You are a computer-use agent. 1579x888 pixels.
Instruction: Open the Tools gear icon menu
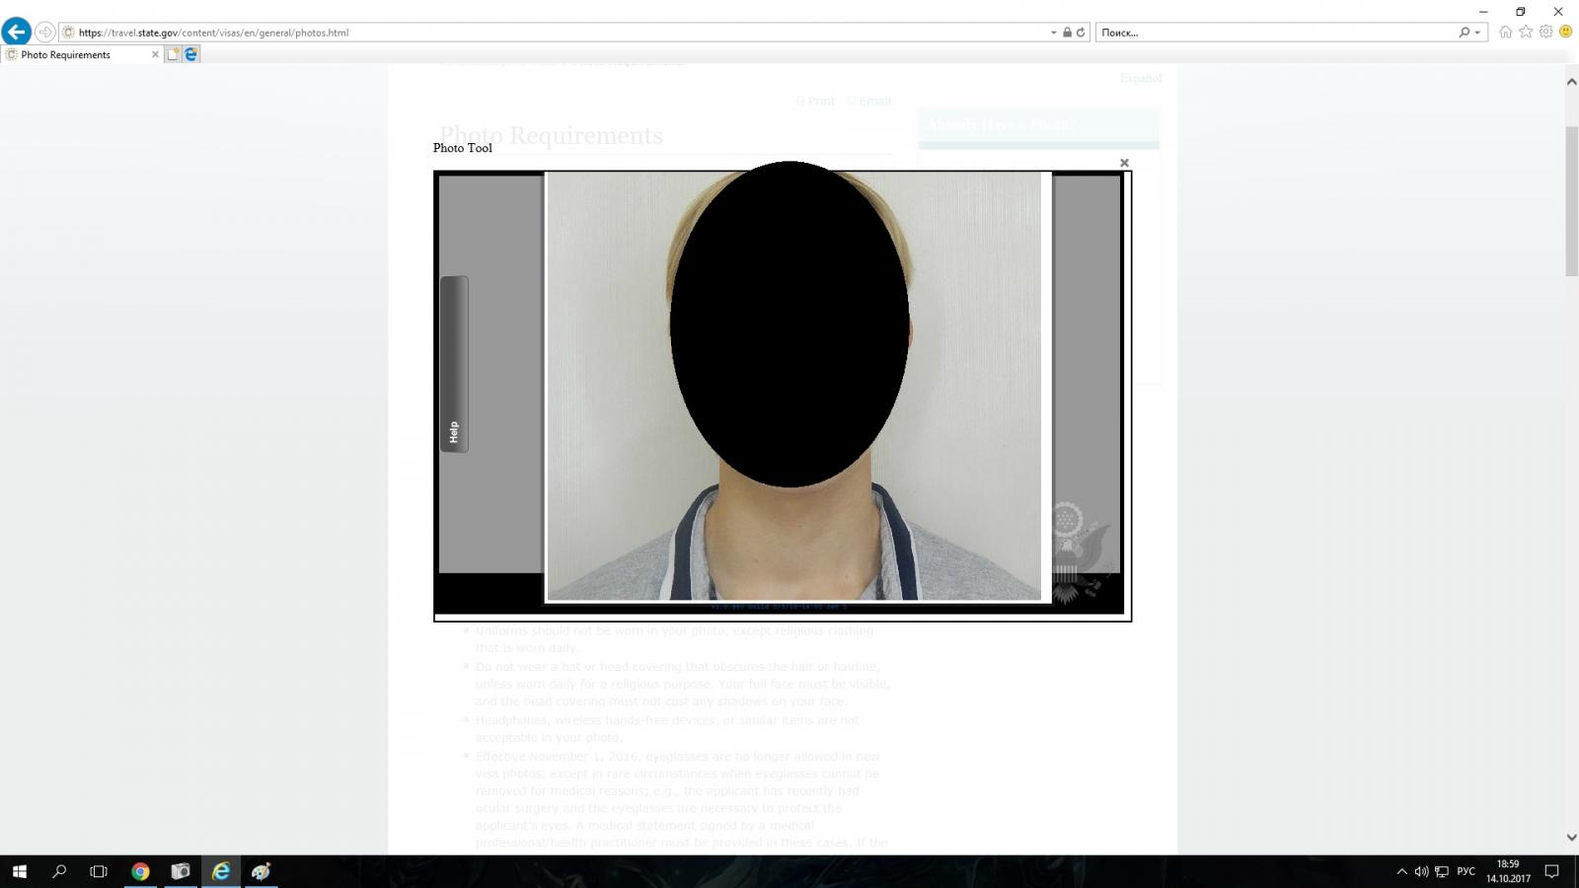(1545, 32)
